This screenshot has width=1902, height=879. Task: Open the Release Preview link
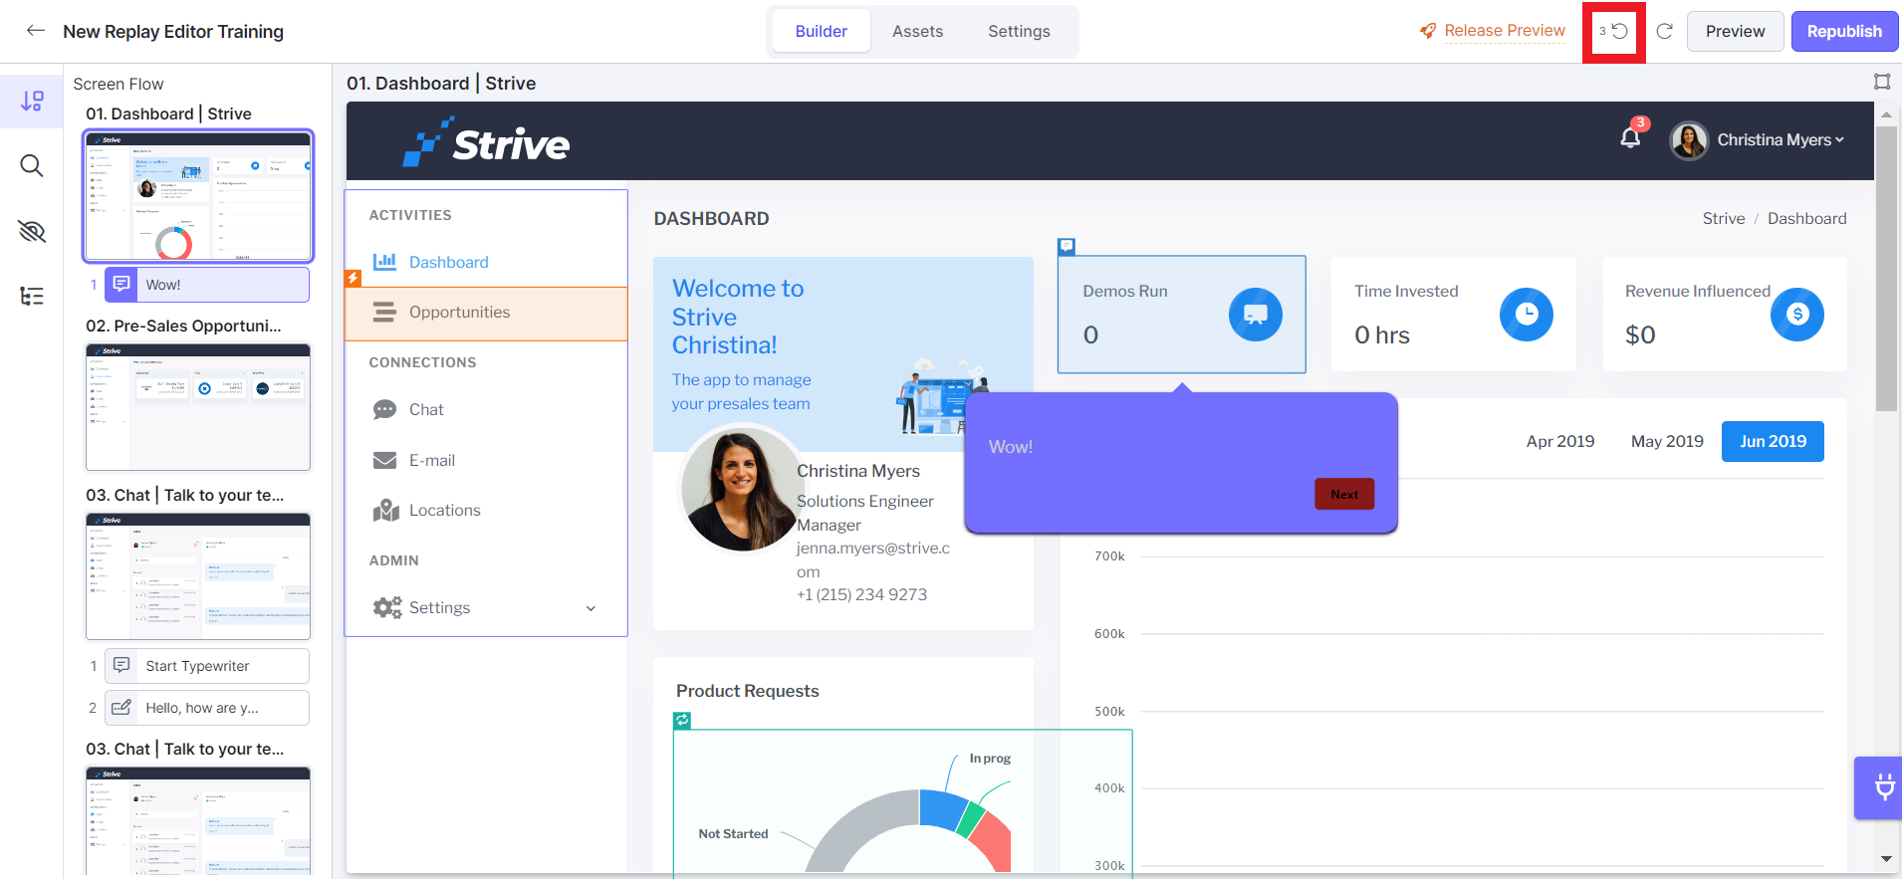click(1504, 31)
